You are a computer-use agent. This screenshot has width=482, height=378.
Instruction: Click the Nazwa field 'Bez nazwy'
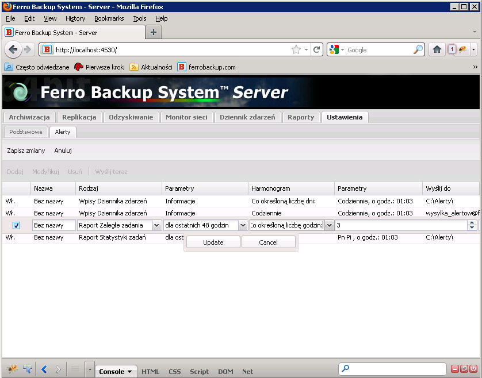54,226
